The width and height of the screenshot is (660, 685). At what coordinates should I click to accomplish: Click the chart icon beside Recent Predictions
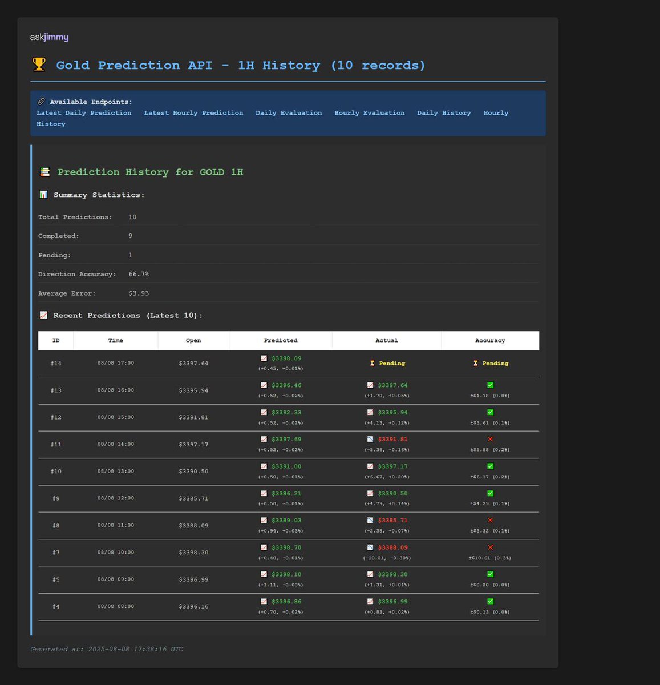(x=43, y=315)
